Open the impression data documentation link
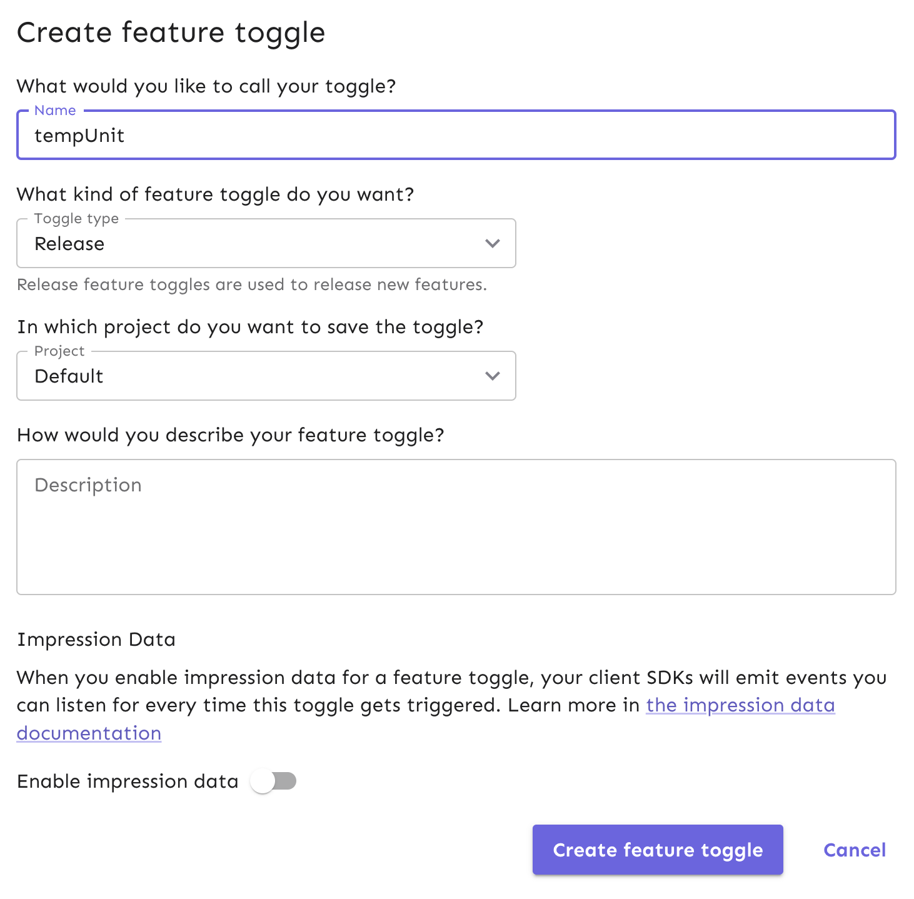Screen dimensions: 914x899 (740, 705)
